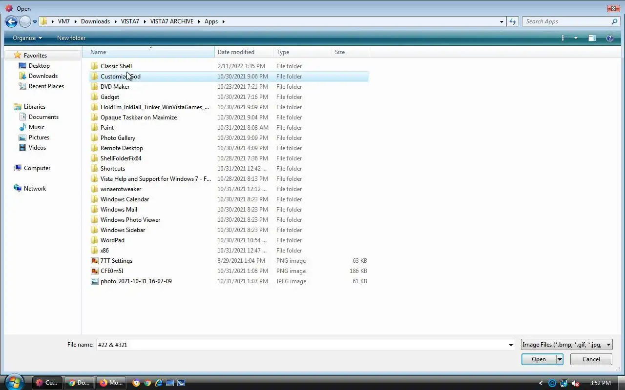Sort by the Date modified column
The image size is (625, 390).
(x=244, y=52)
